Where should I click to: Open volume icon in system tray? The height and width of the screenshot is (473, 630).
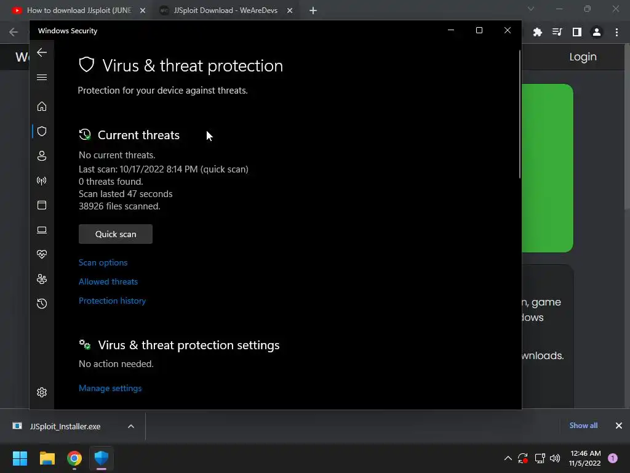click(x=555, y=458)
